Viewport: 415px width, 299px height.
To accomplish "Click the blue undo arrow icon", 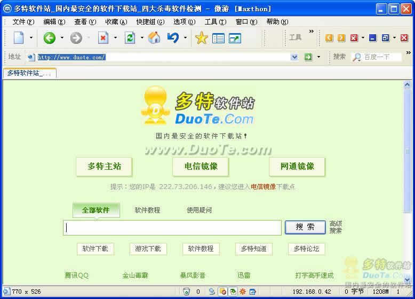I will [173, 38].
